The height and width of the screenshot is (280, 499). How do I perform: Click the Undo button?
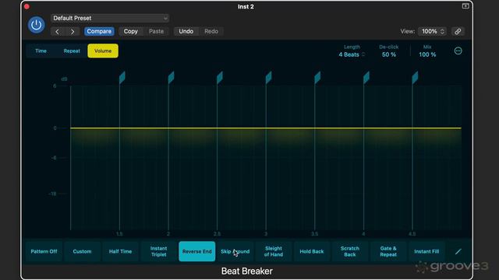pyautogui.click(x=186, y=31)
